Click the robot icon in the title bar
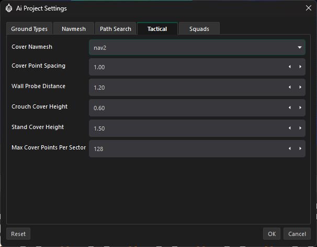The image size is (317, 247). coord(9,8)
